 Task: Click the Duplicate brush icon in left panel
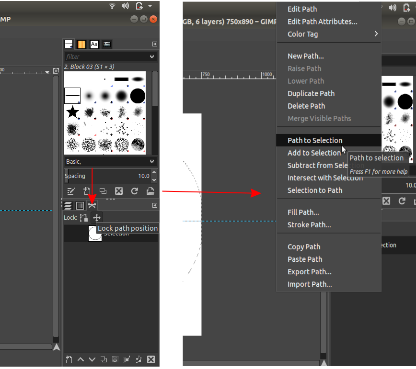103,191
